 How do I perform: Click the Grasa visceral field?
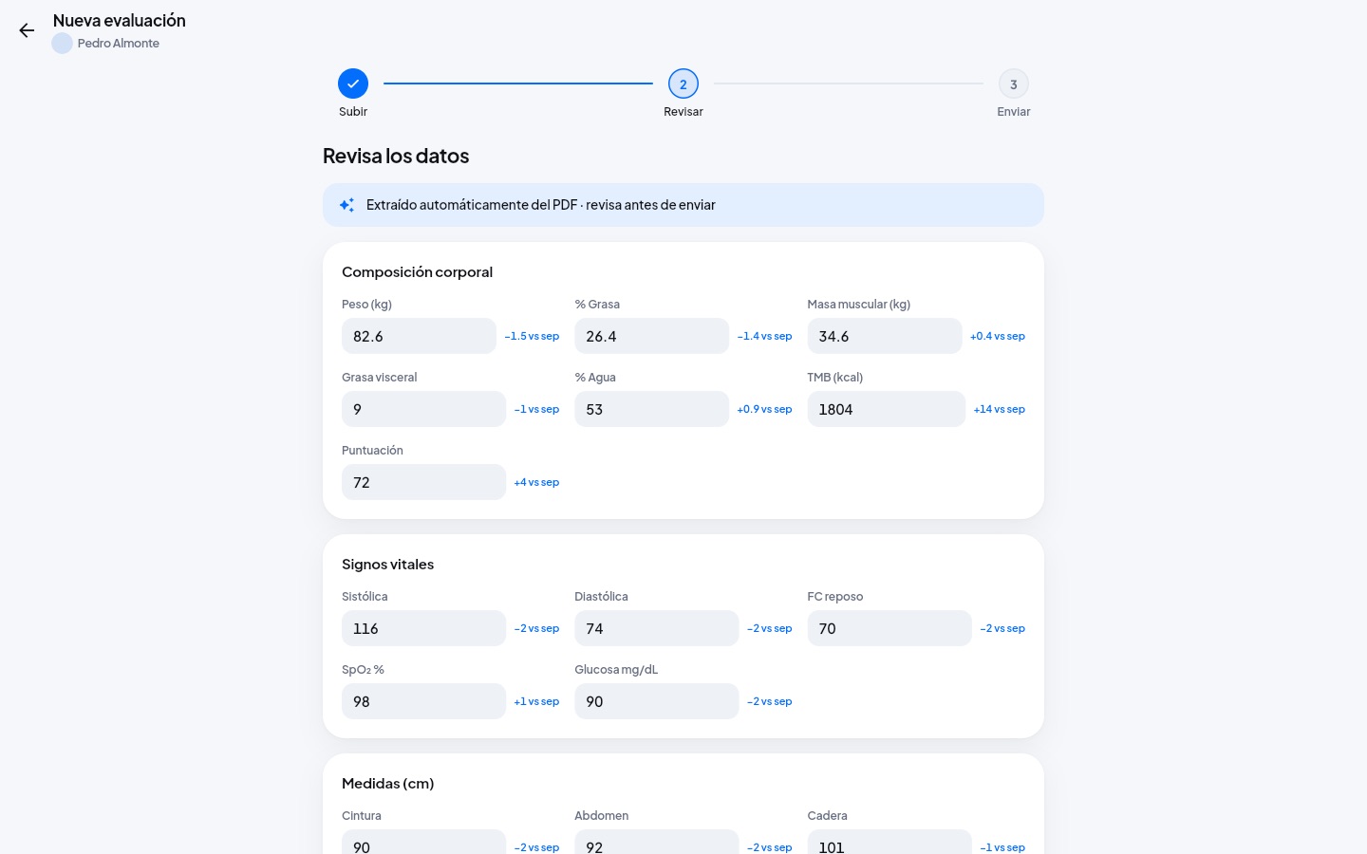coord(423,409)
